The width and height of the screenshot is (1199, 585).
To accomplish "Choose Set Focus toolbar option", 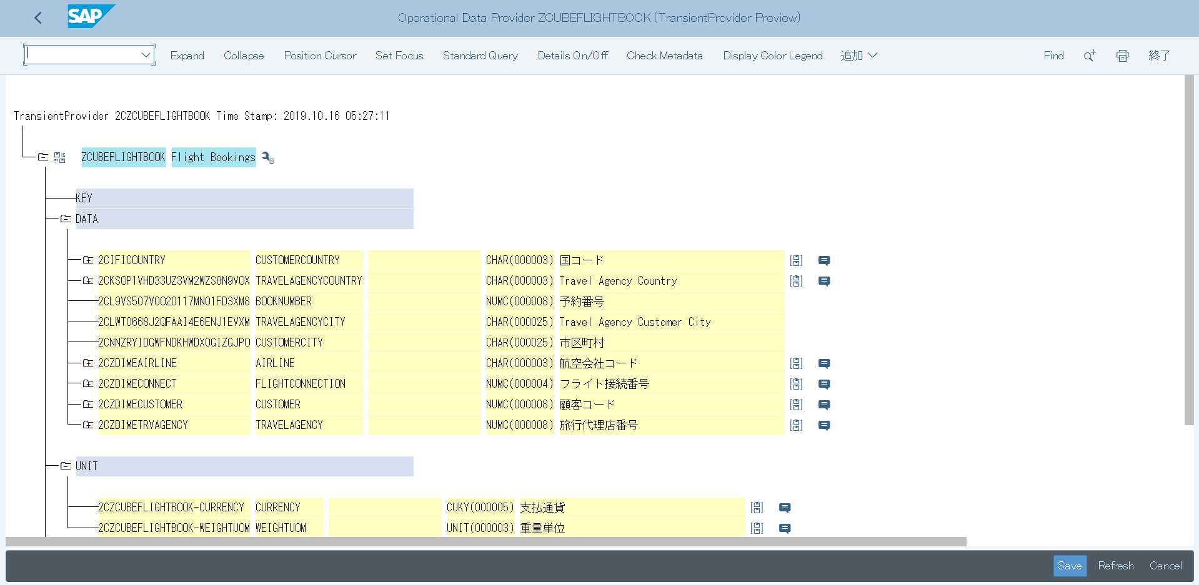I will 399,56.
